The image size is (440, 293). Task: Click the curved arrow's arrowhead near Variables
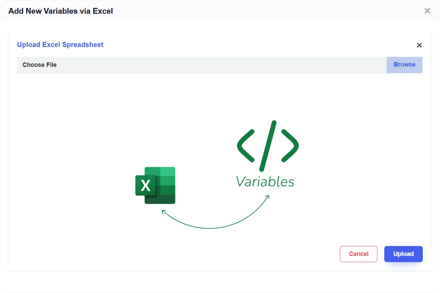tap(267, 197)
